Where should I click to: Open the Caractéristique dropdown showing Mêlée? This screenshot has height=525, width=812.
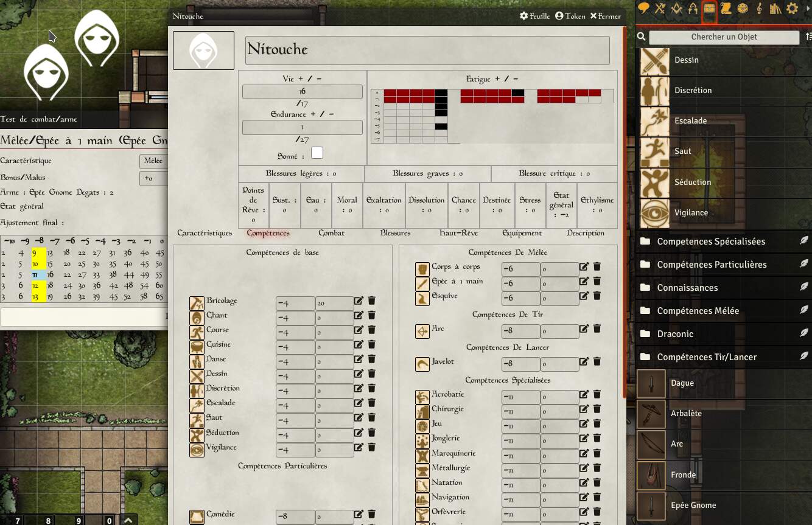(153, 161)
